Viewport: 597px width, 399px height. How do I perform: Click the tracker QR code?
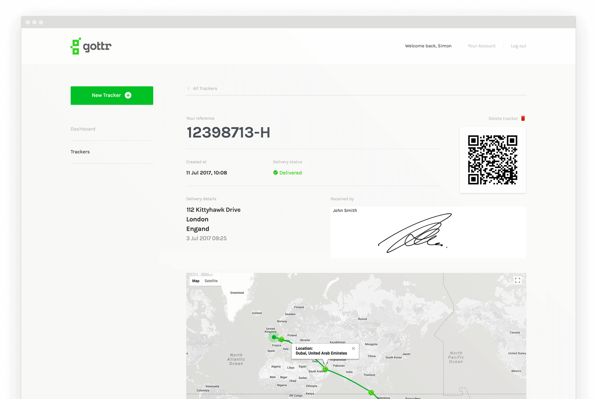(493, 160)
